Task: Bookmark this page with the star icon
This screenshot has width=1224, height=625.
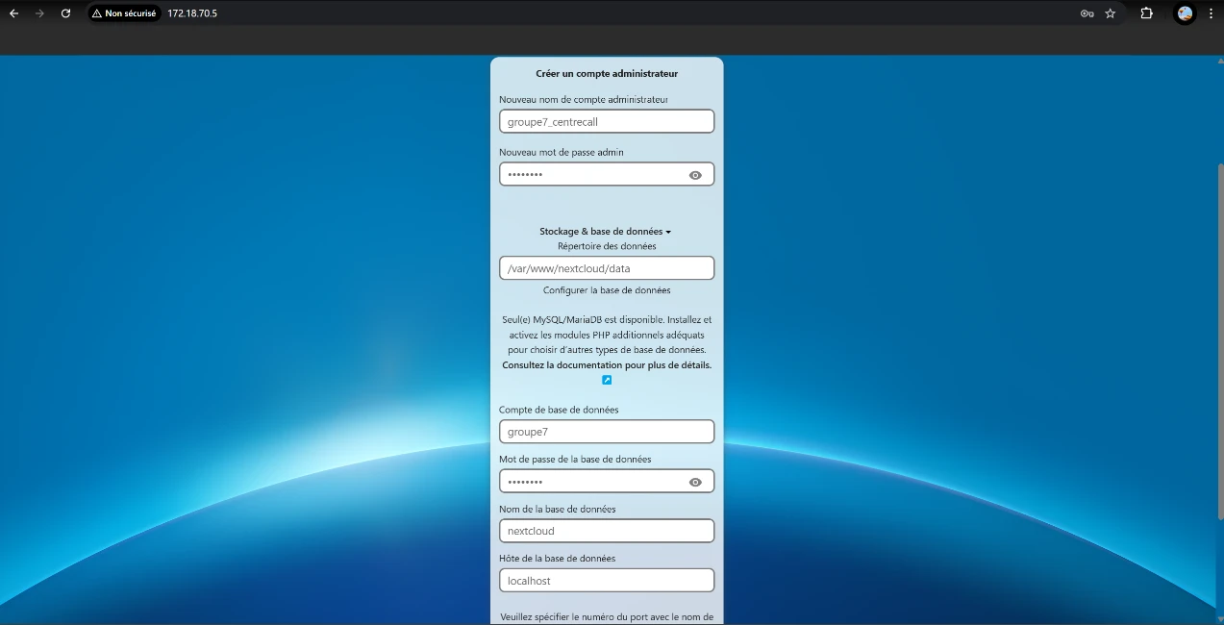Action: pyautogui.click(x=1111, y=13)
